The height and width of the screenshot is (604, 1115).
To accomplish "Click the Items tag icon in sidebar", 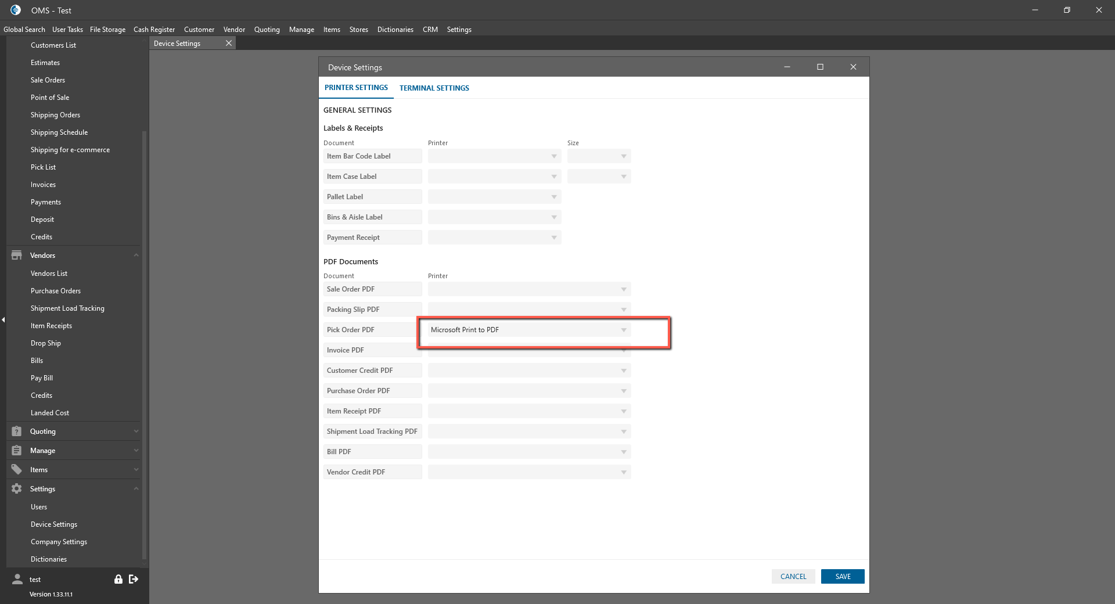I will 17,470.
